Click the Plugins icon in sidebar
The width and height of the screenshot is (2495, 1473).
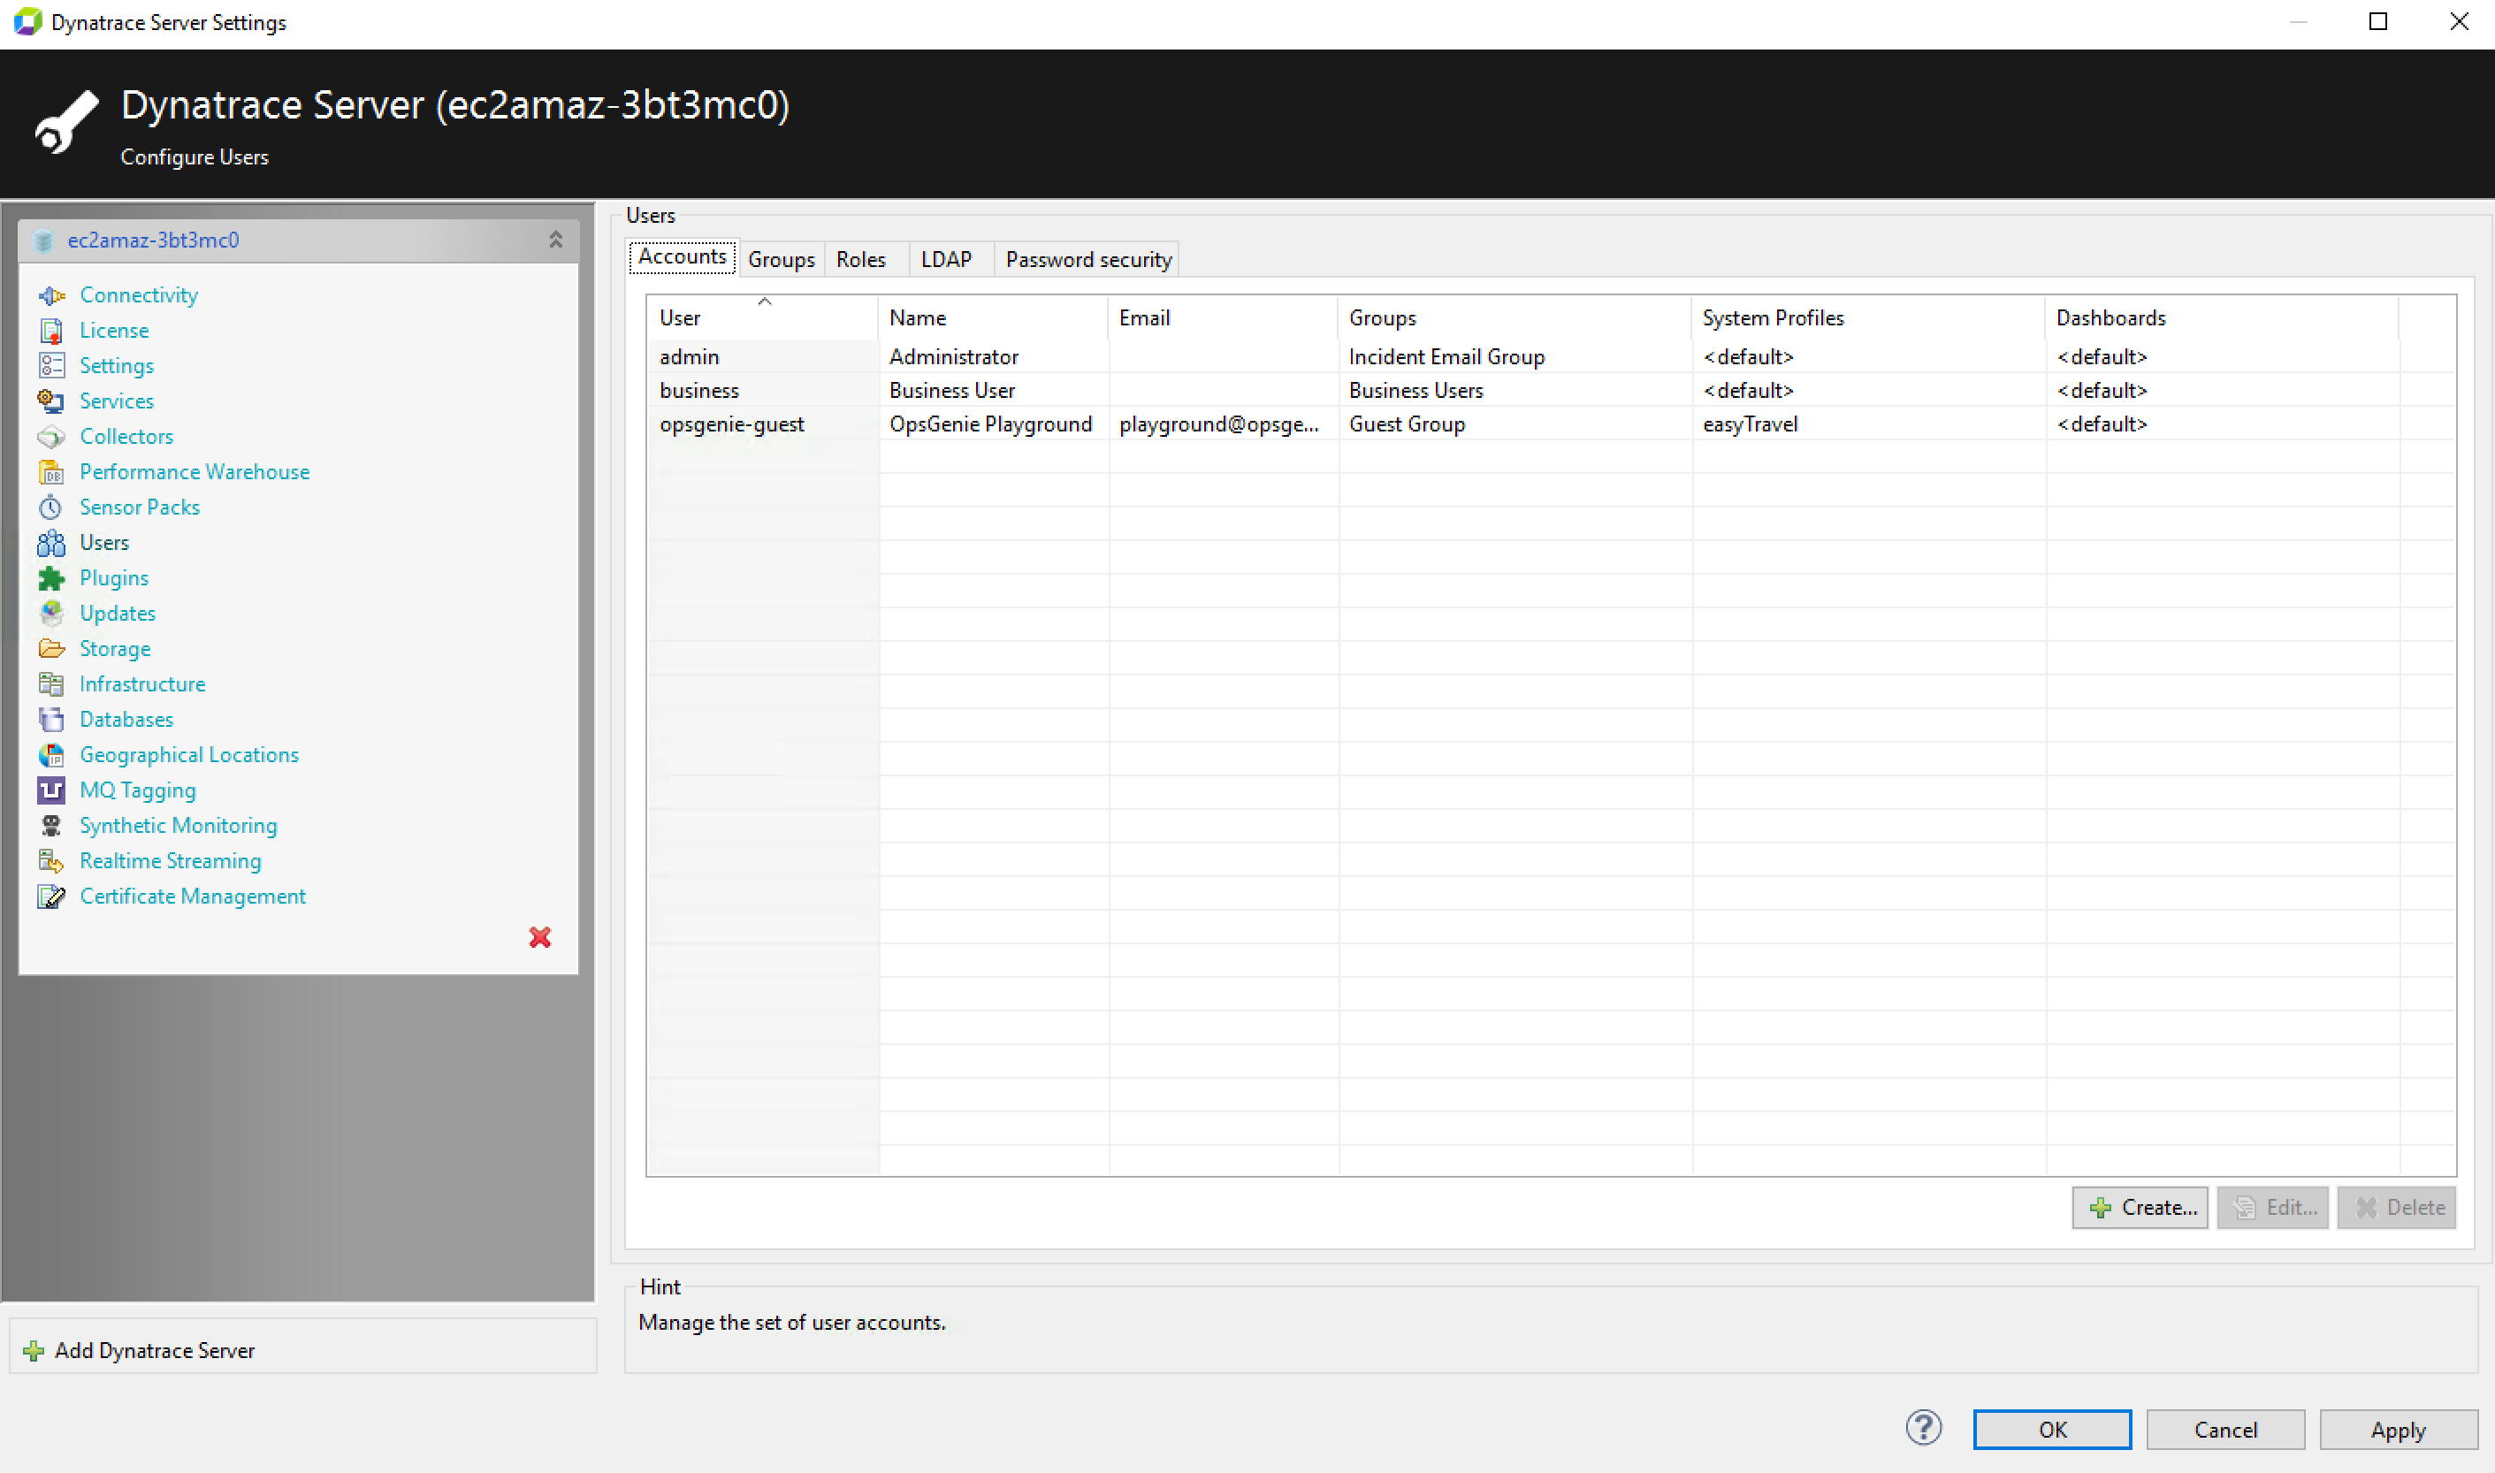coord(50,577)
